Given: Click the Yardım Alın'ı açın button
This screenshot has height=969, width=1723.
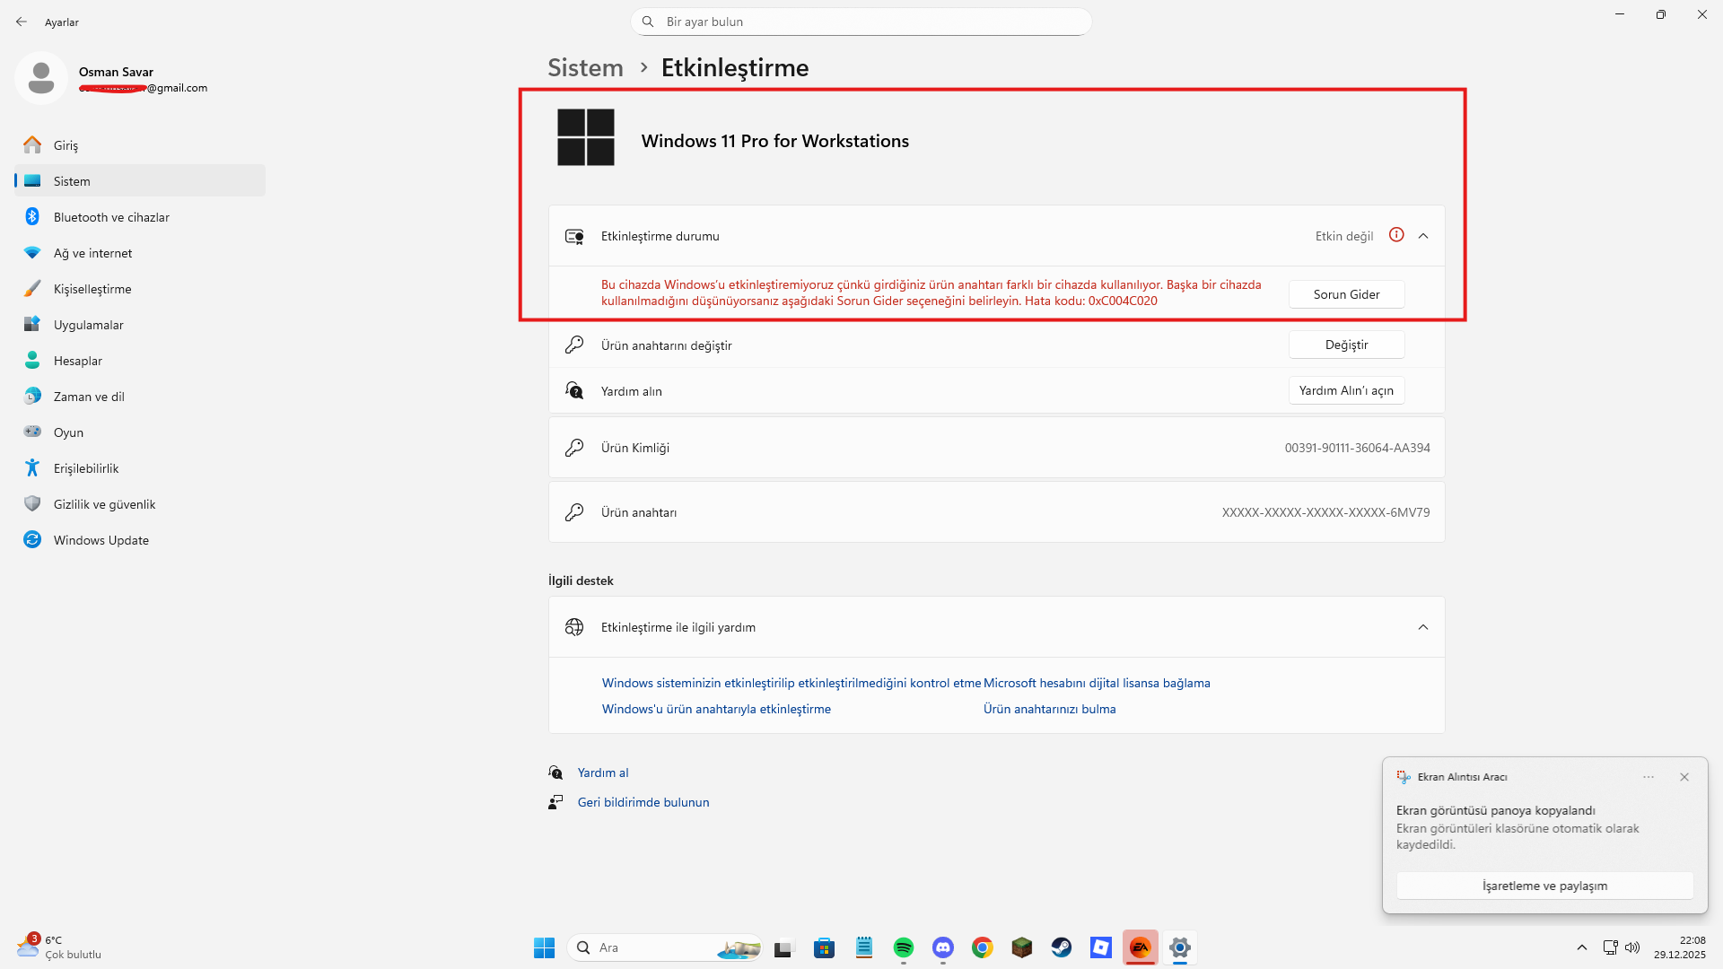Looking at the screenshot, I should (x=1346, y=390).
